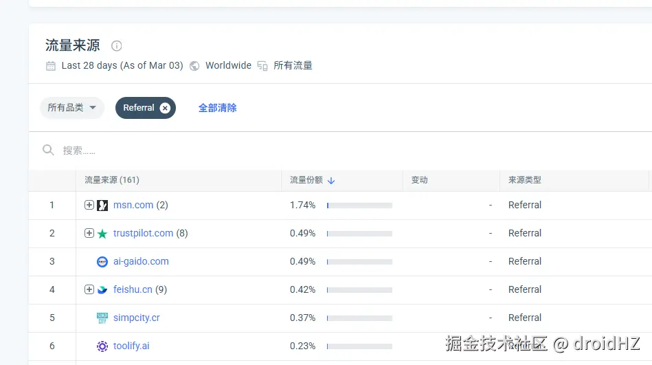Screen dimensions: 652x365
Task: Click the 流量来源 (161) column header
Action: point(112,180)
